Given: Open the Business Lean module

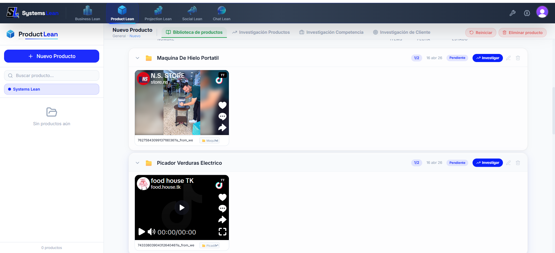Looking at the screenshot, I should [87, 13].
